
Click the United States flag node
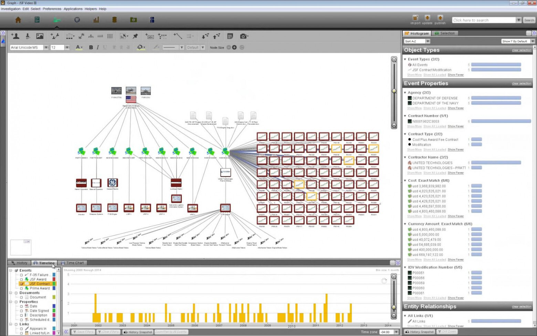pyautogui.click(x=131, y=100)
